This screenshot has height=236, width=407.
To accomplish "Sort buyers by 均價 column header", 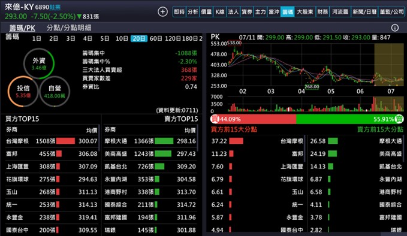I will pyautogui.click(x=92, y=130).
